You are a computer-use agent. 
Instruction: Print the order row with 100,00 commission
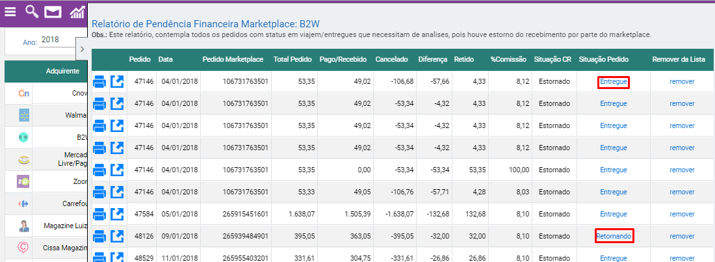coord(100,170)
